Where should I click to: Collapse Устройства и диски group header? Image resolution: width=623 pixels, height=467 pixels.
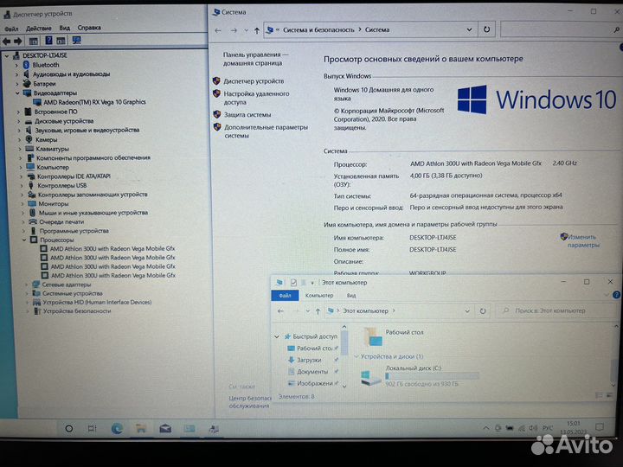356,356
